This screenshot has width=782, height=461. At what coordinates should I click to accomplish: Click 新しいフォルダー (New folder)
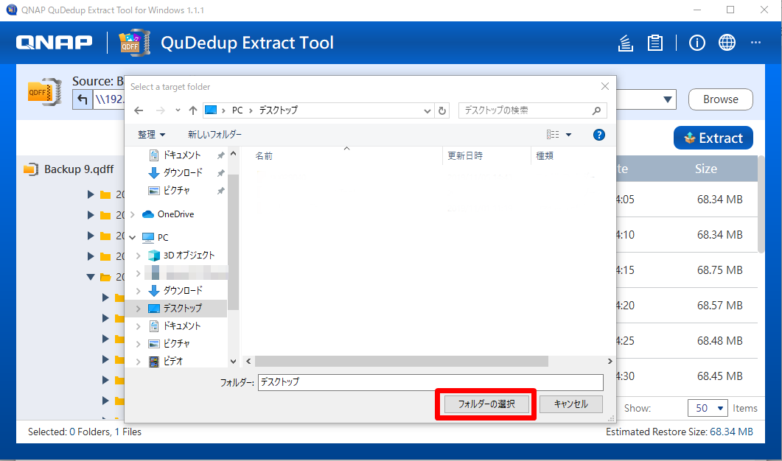coord(214,135)
